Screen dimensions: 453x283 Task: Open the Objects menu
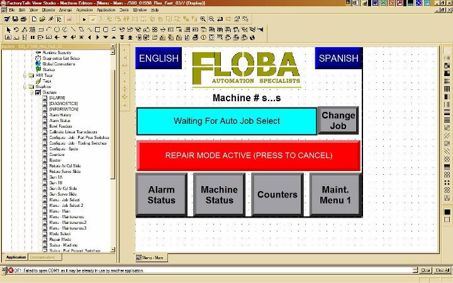(x=48, y=11)
